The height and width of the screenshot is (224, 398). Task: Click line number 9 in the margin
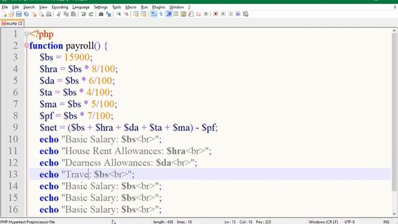click(x=16, y=127)
